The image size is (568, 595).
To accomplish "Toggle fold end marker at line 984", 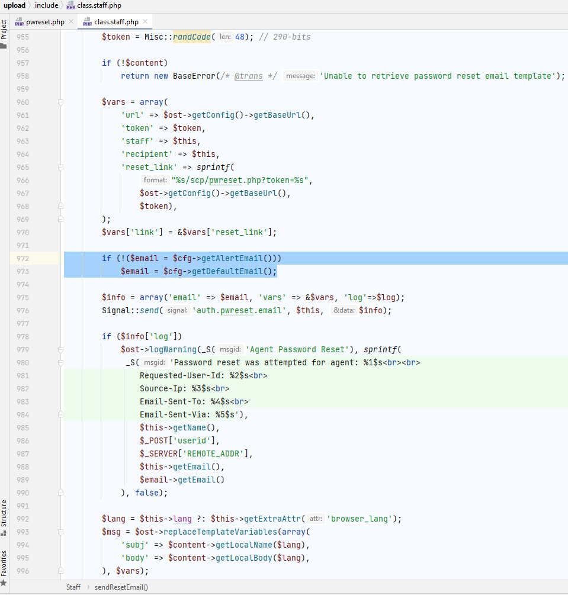I will click(60, 415).
